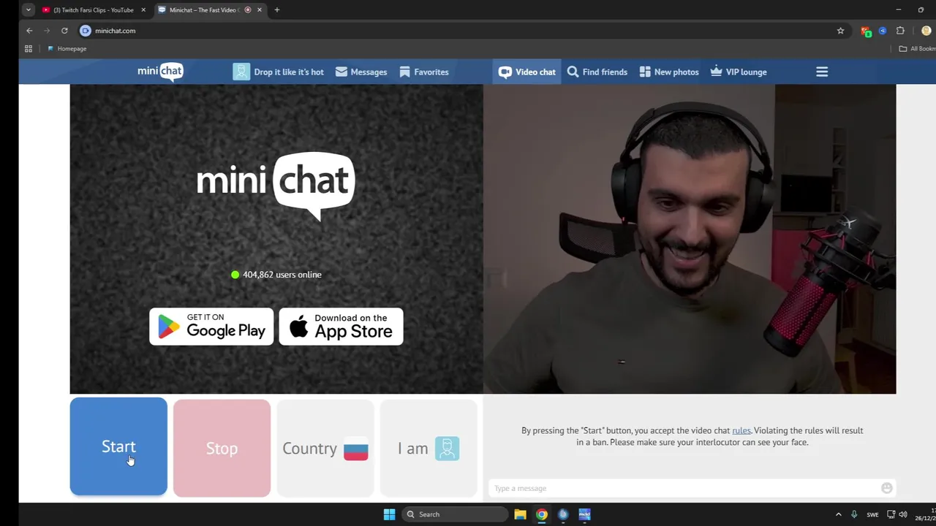Open the Messages section
Screen dimensions: 936x526
[x=361, y=72]
